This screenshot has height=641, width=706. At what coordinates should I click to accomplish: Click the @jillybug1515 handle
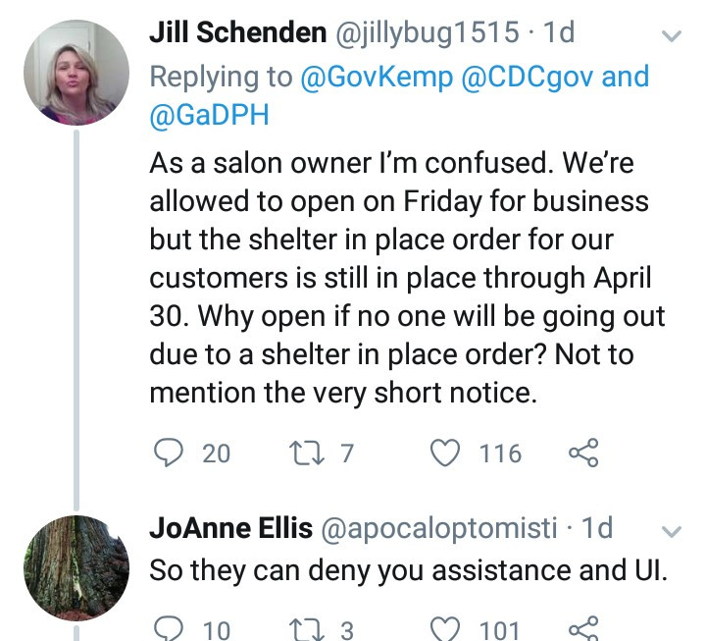428,33
